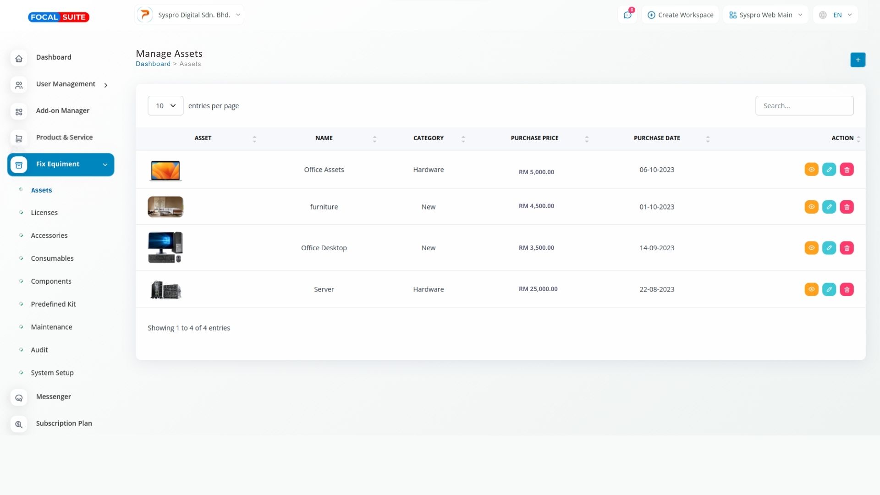Follow the Dashboard breadcrumb link
This screenshot has width=880, height=495.
tap(153, 64)
